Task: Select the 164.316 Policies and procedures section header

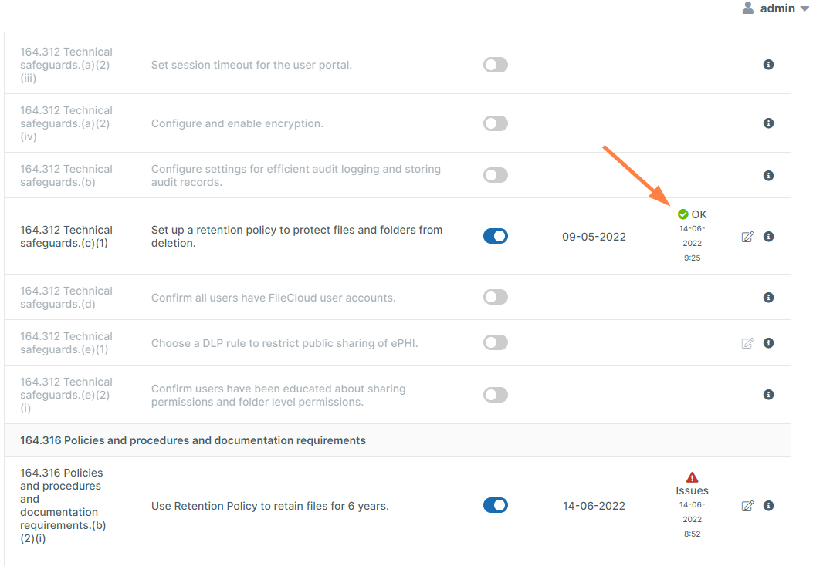Action: 193,440
